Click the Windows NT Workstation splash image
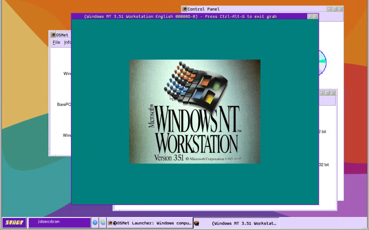 195,111
